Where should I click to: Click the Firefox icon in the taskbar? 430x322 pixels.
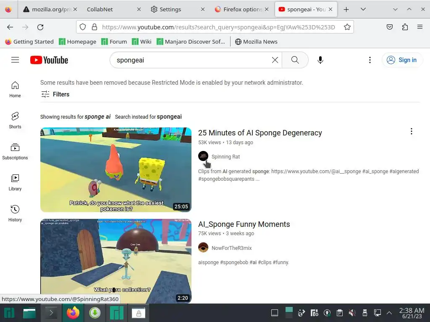[73, 313]
